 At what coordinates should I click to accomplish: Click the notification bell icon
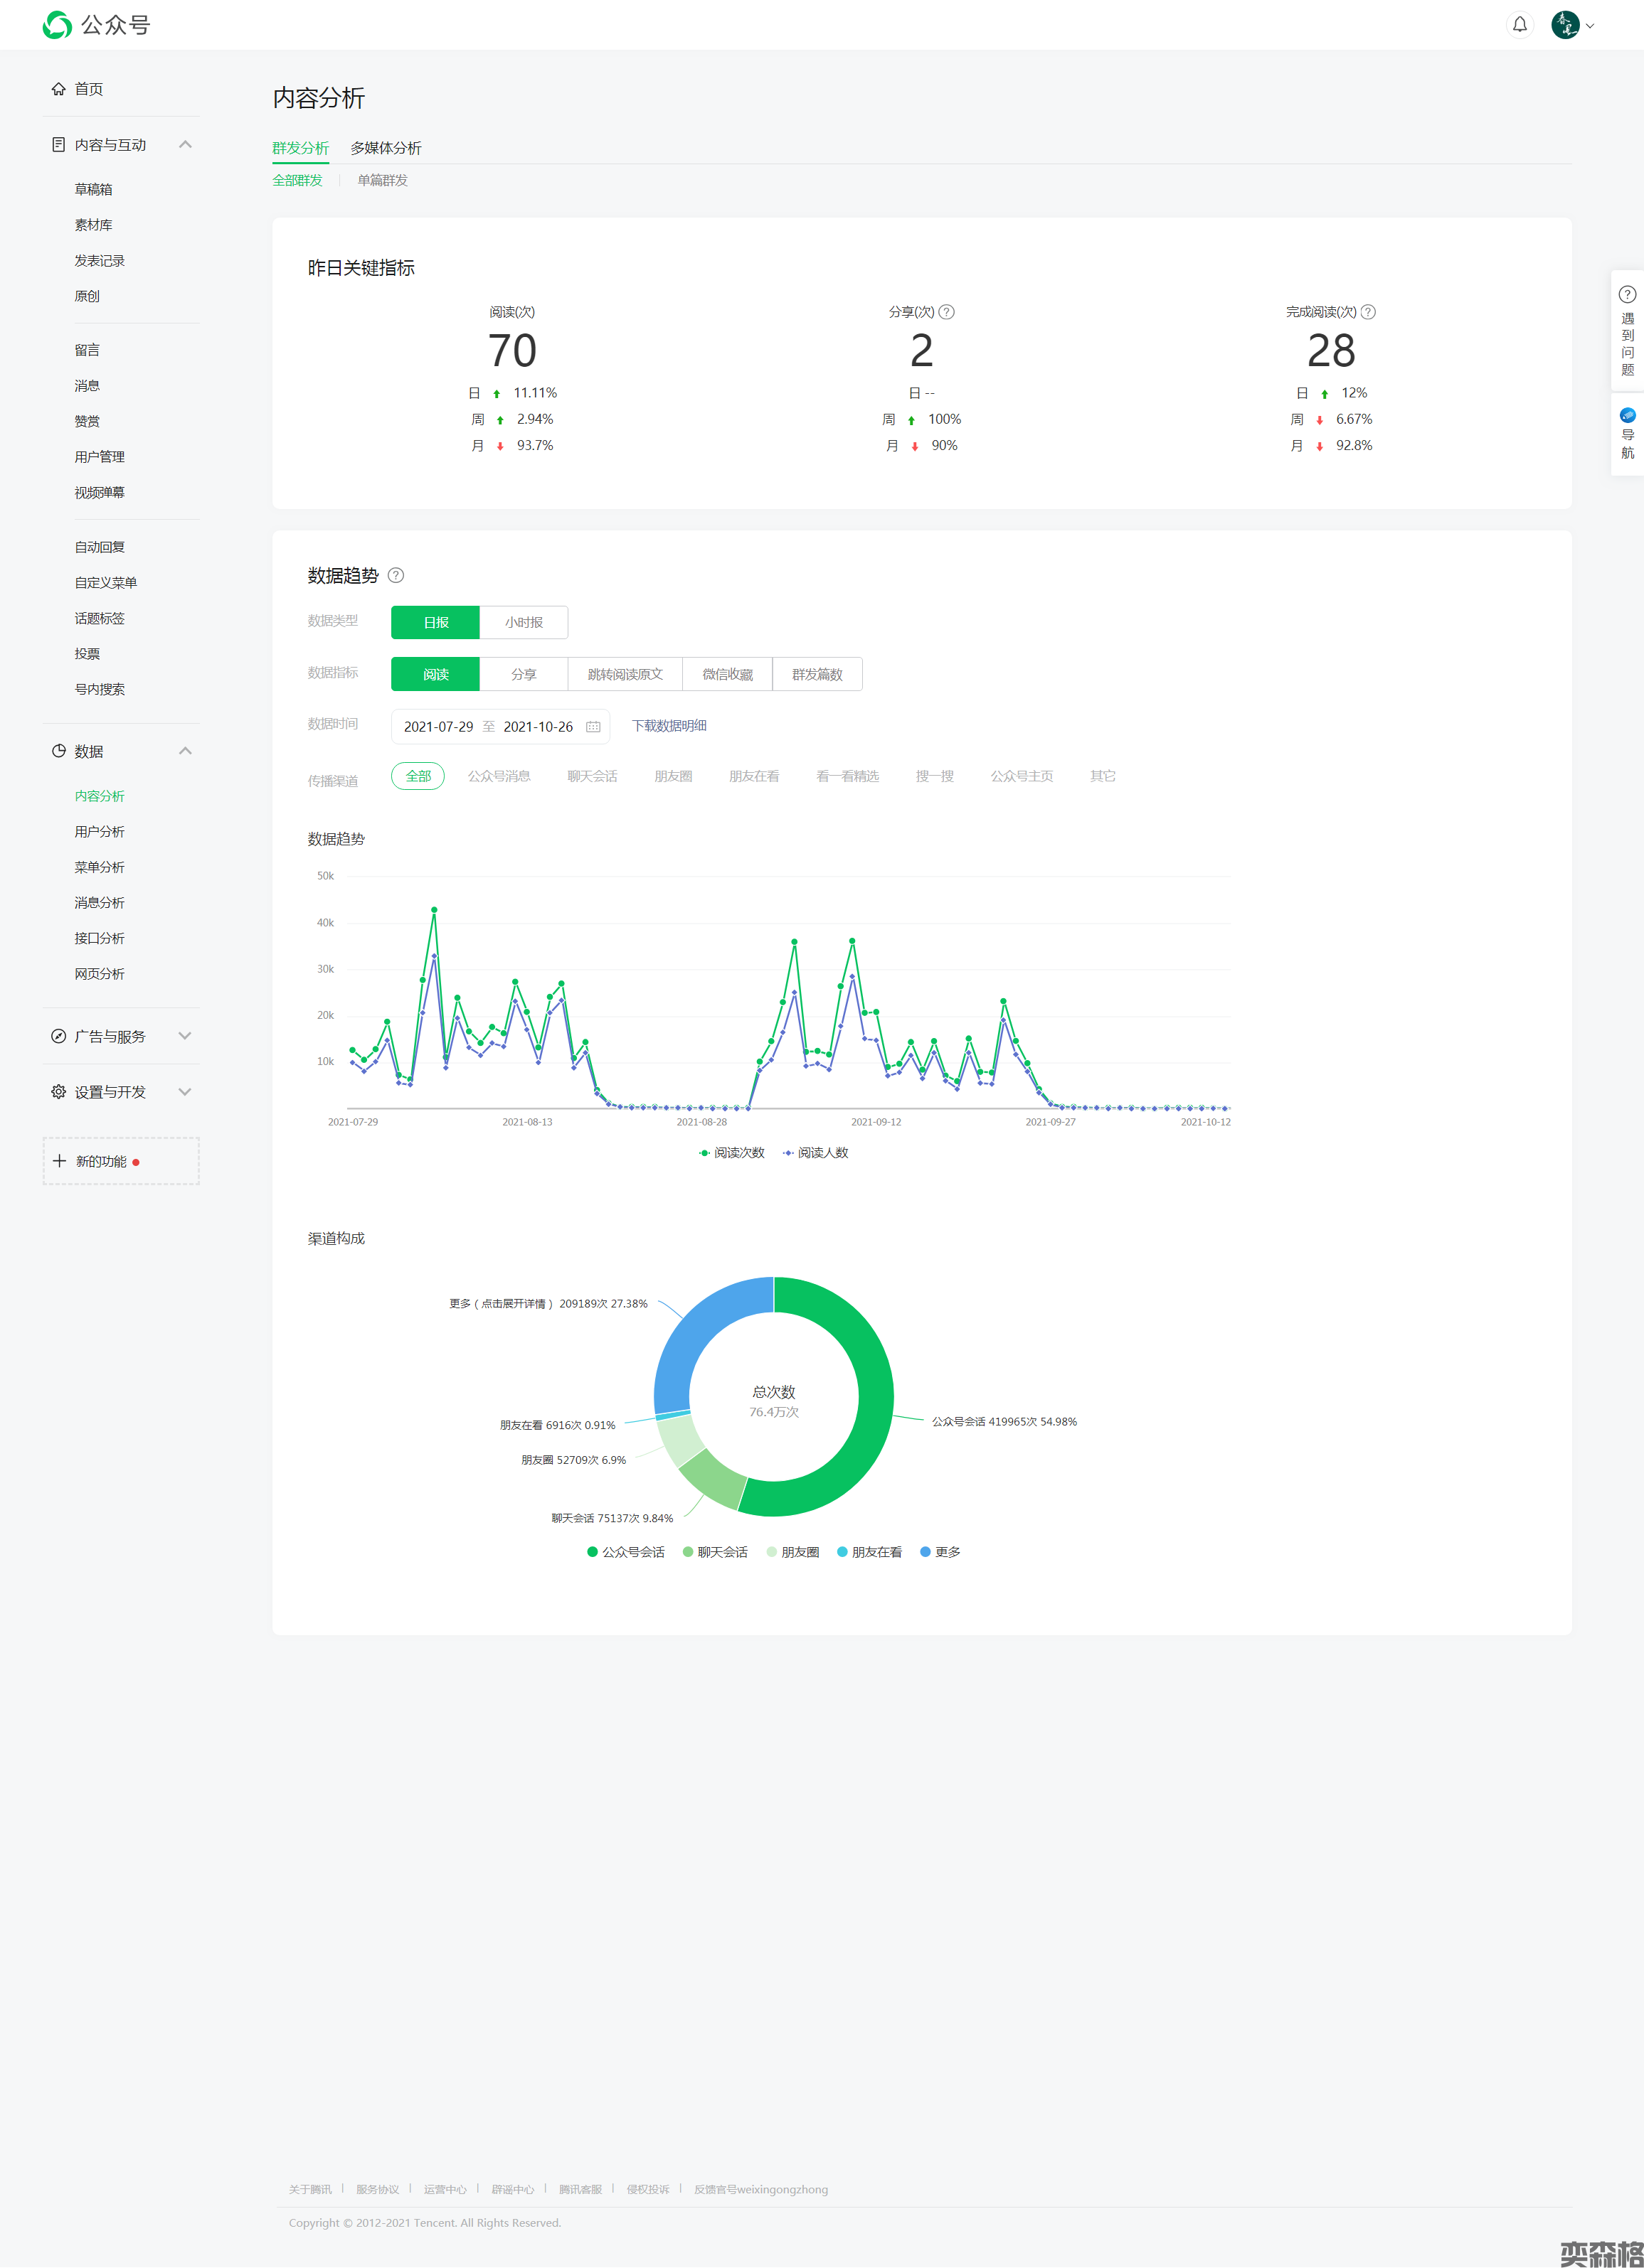tap(1519, 25)
